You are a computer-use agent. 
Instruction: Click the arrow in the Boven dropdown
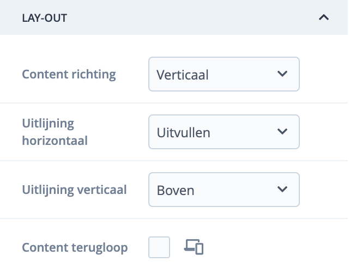(282, 189)
